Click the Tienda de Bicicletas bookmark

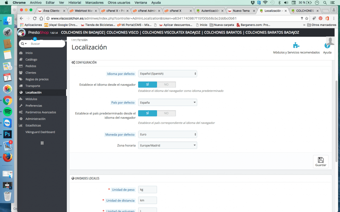[x=98, y=25]
